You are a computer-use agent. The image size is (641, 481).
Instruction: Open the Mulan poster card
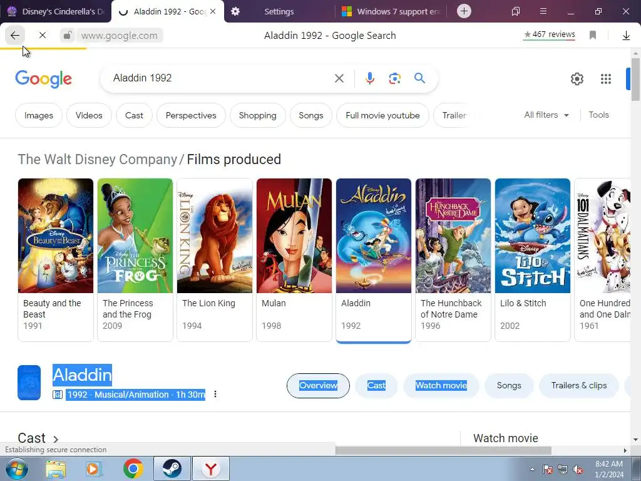tap(294, 260)
